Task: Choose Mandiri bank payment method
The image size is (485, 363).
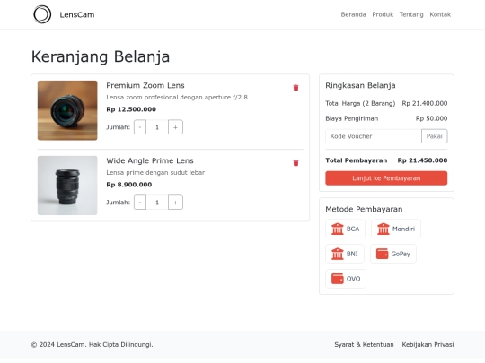Action: (396, 229)
